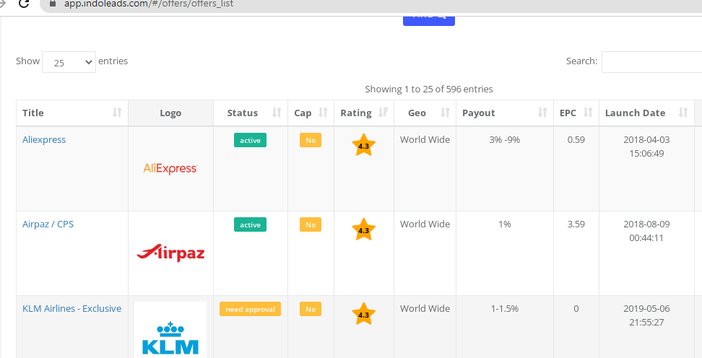Viewport: 702px width, 358px height.
Task: Sort the table by the Payout column
Action: pyautogui.click(x=505, y=113)
